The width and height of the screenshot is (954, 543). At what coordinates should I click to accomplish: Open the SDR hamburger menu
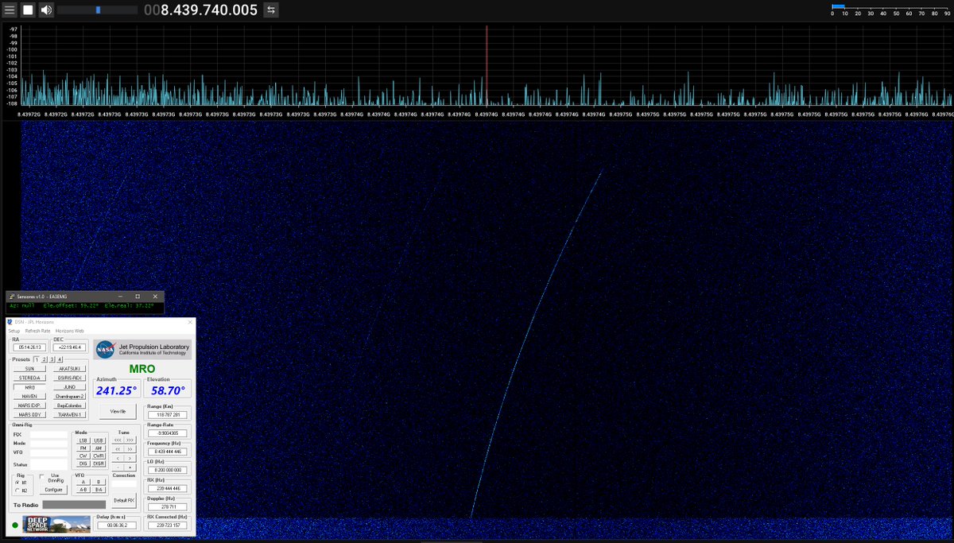tap(10, 10)
